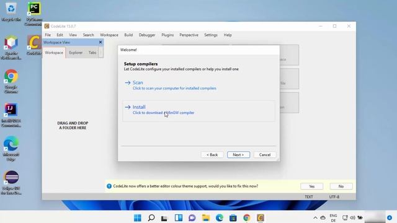This screenshot has height=223, width=397.
Task: Open the Windows Start menu
Action: (x=138, y=217)
